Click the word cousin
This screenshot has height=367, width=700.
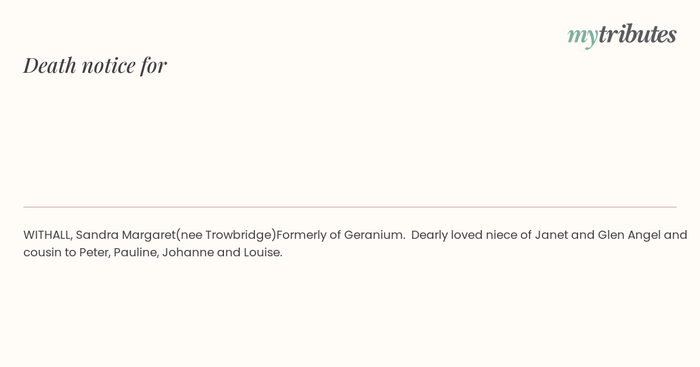tap(42, 252)
